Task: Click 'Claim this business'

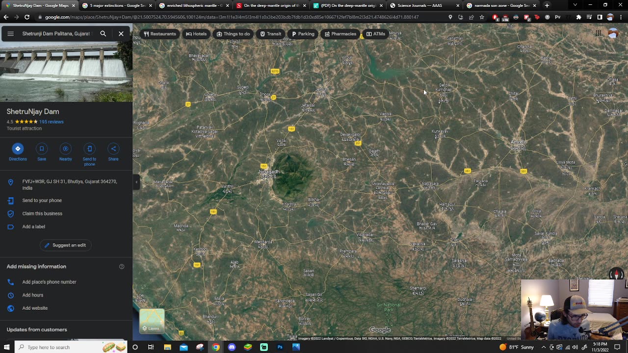Action: [x=66, y=214]
